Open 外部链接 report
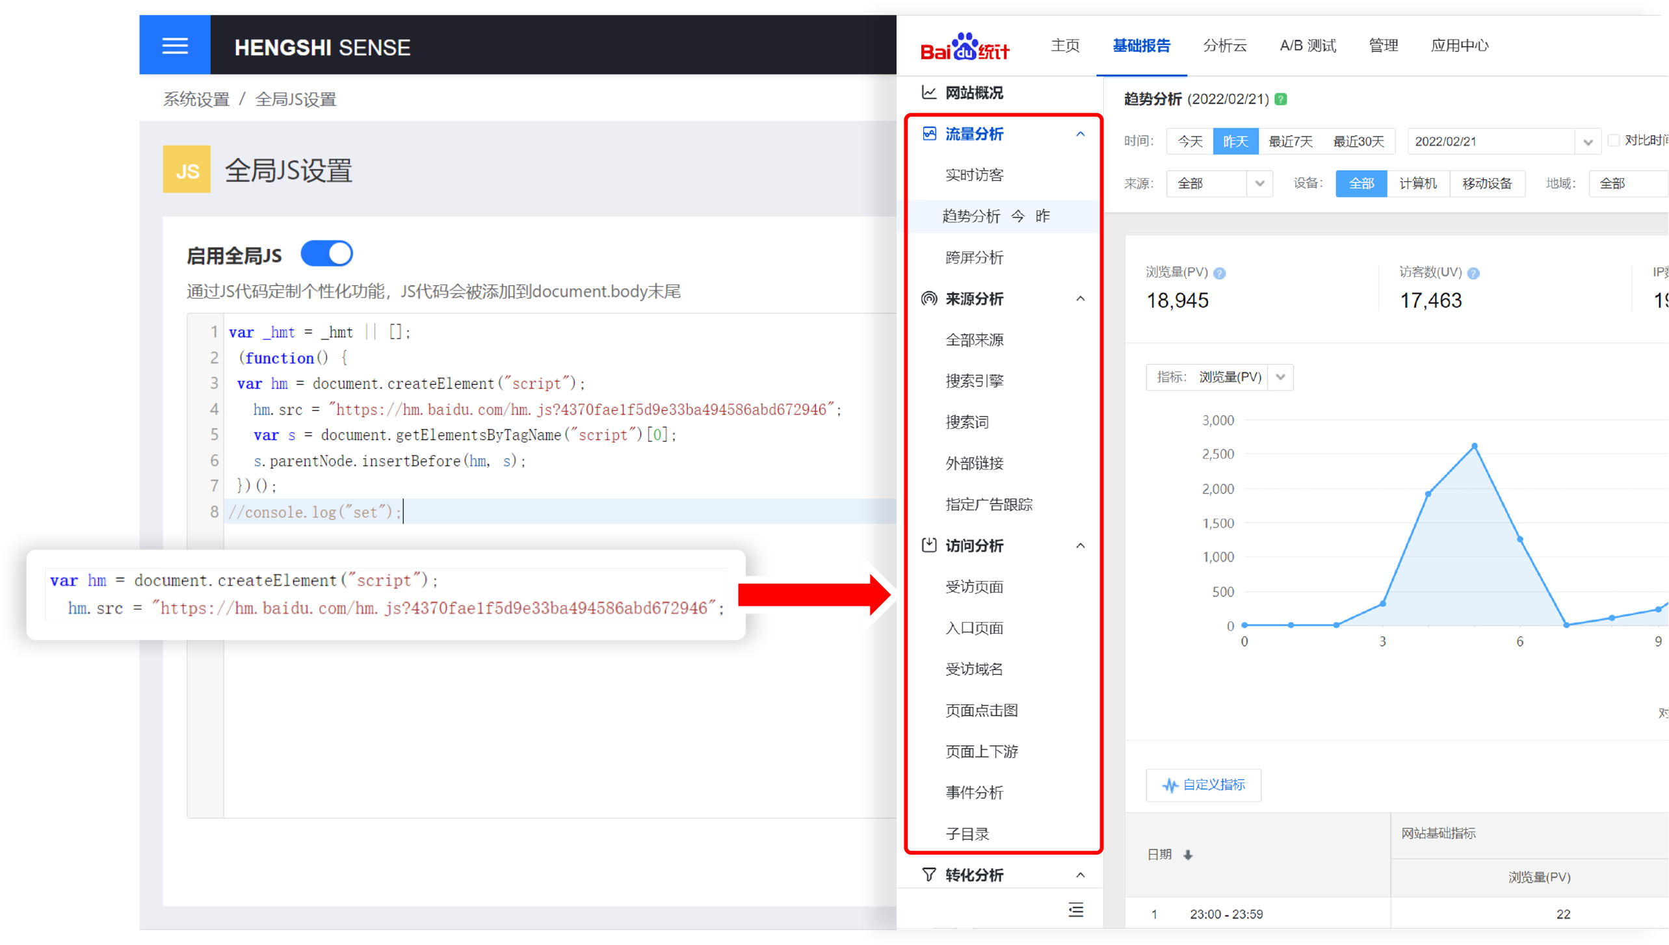 pyautogui.click(x=973, y=463)
